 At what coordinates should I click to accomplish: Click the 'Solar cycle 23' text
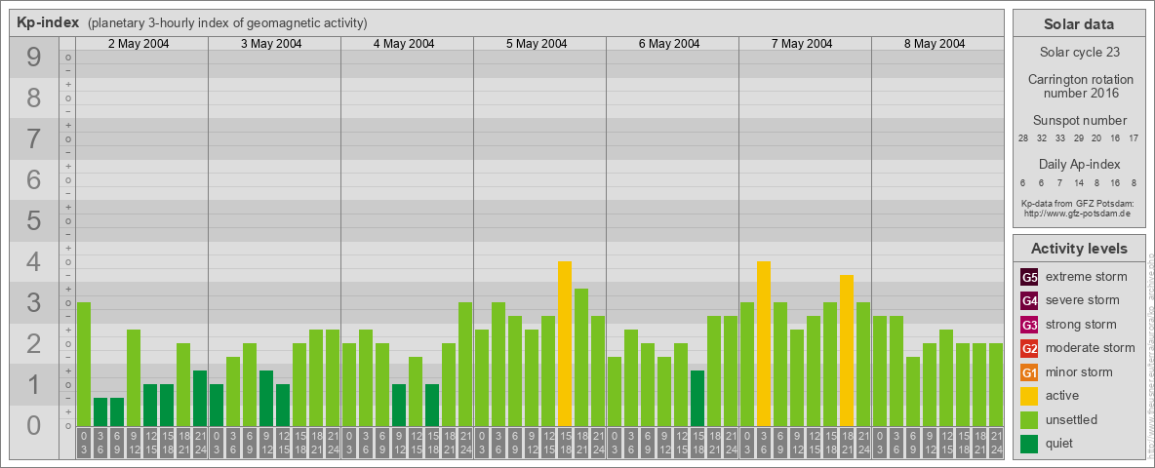click(x=1079, y=53)
